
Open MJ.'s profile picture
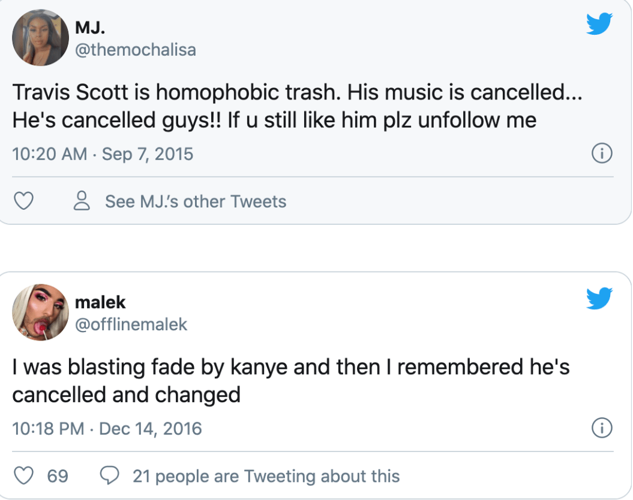coord(41,37)
